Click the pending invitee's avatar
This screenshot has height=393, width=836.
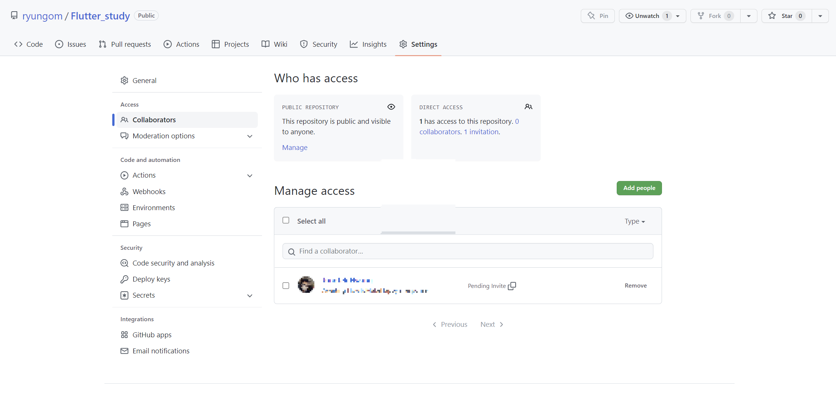tap(306, 285)
